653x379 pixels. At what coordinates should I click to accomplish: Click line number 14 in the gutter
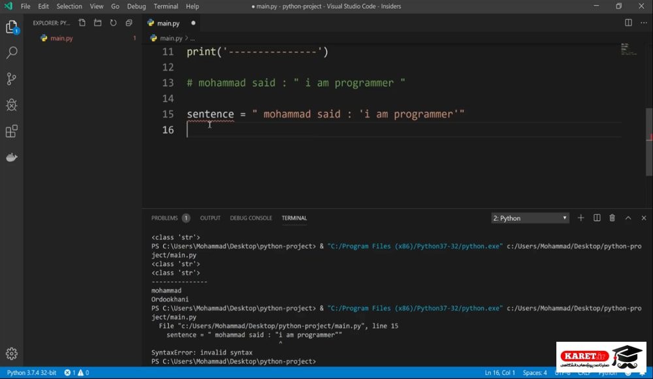[168, 99]
